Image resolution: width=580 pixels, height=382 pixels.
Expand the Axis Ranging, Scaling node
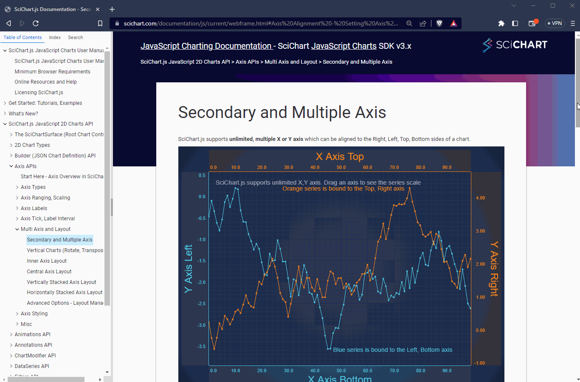coord(17,198)
